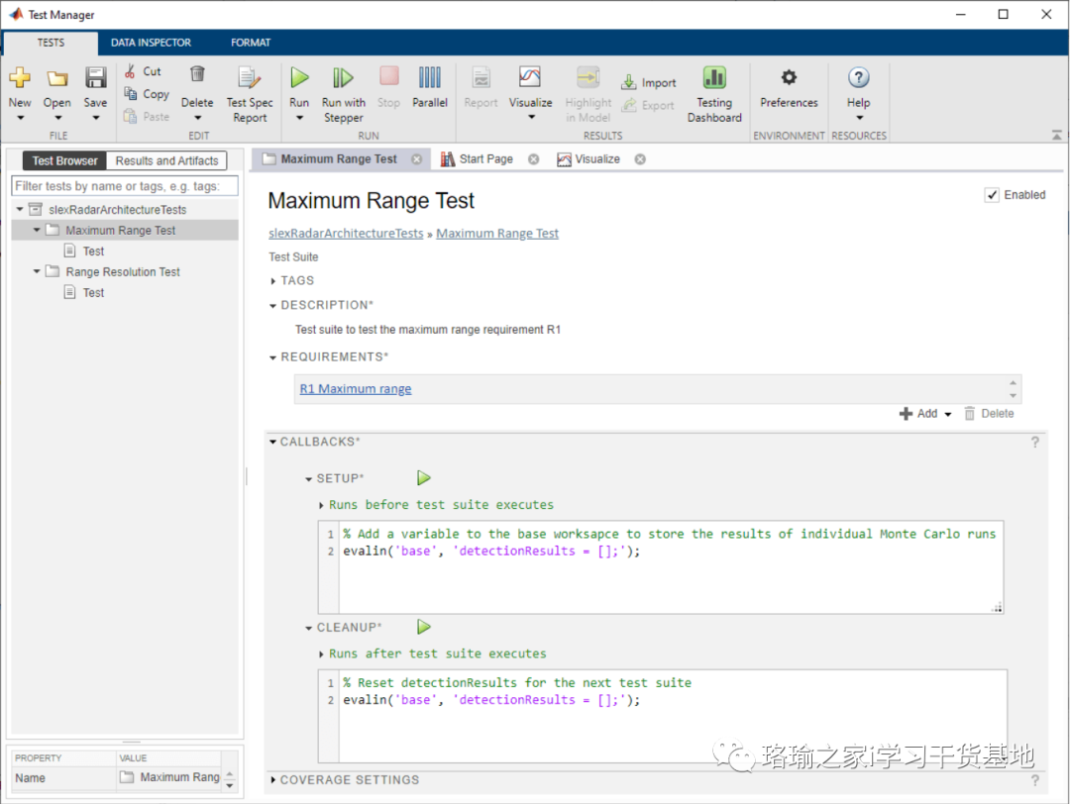Click the filter tests input field
This screenshot has width=1070, height=804.
pos(125,186)
